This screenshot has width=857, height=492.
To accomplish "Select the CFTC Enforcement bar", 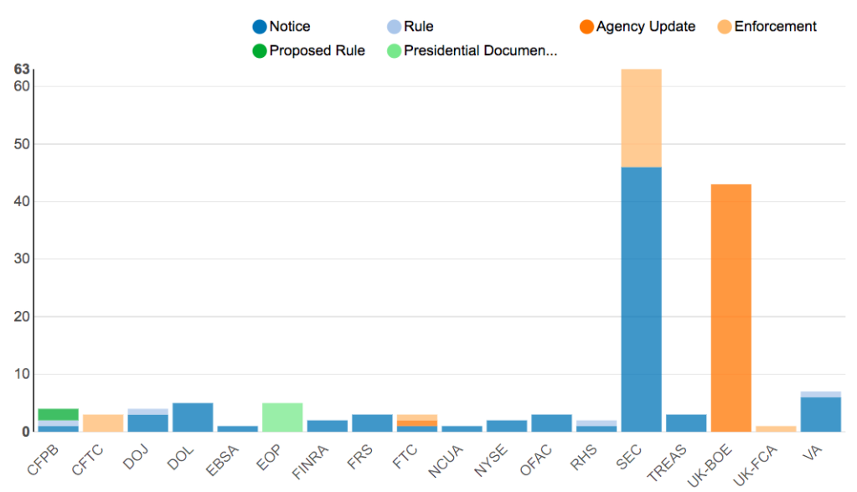I will coord(103,423).
